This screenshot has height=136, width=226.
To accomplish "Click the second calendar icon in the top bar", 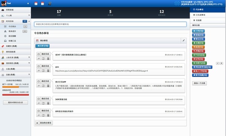I will pos(43,4).
